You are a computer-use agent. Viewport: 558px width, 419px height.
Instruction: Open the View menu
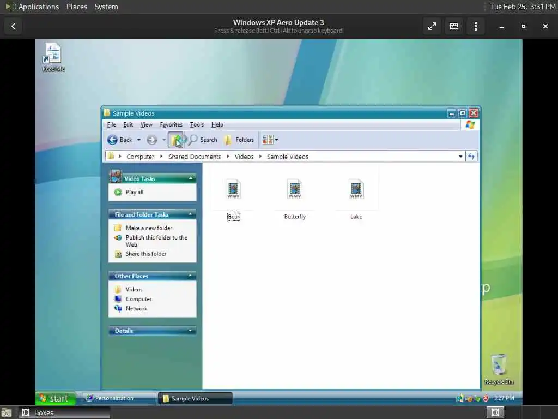[146, 125]
